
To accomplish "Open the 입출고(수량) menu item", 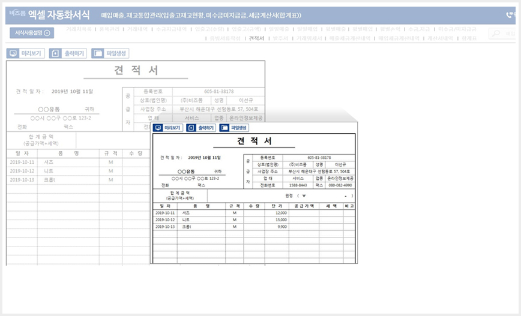I will pyautogui.click(x=209, y=29).
